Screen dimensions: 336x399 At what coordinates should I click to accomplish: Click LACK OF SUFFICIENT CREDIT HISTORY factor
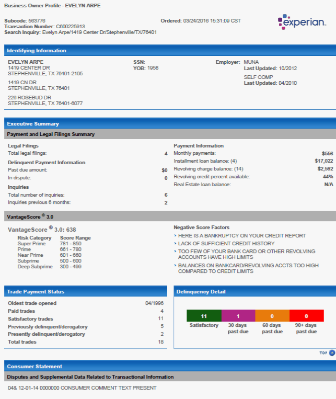pyautogui.click(x=226, y=244)
